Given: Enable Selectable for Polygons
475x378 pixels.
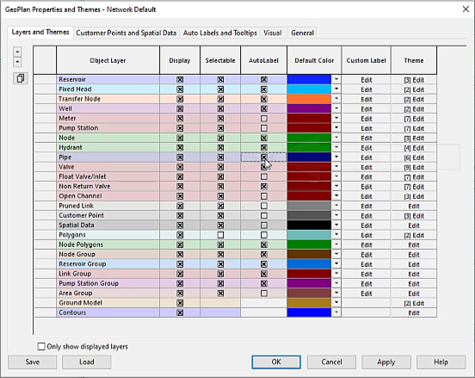Looking at the screenshot, I should click(220, 235).
